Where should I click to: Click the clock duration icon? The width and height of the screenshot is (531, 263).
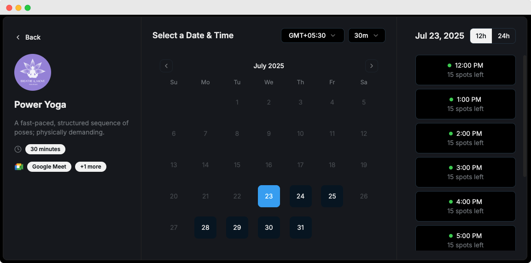[18, 149]
